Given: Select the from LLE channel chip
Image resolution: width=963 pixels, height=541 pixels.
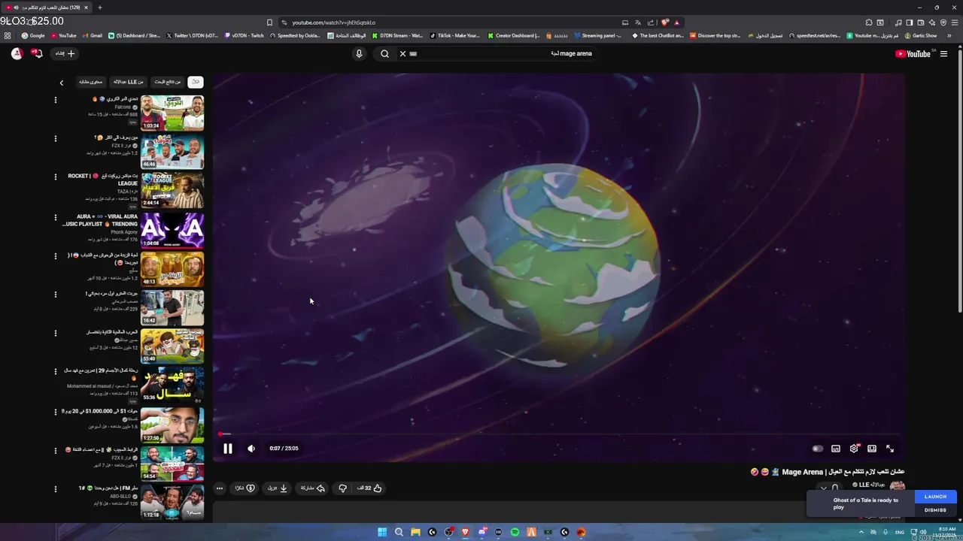Looking at the screenshot, I should point(128,82).
